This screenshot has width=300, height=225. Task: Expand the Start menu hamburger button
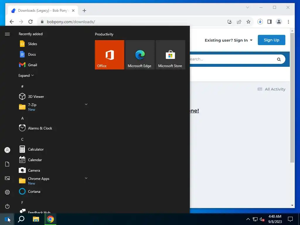coord(7,34)
